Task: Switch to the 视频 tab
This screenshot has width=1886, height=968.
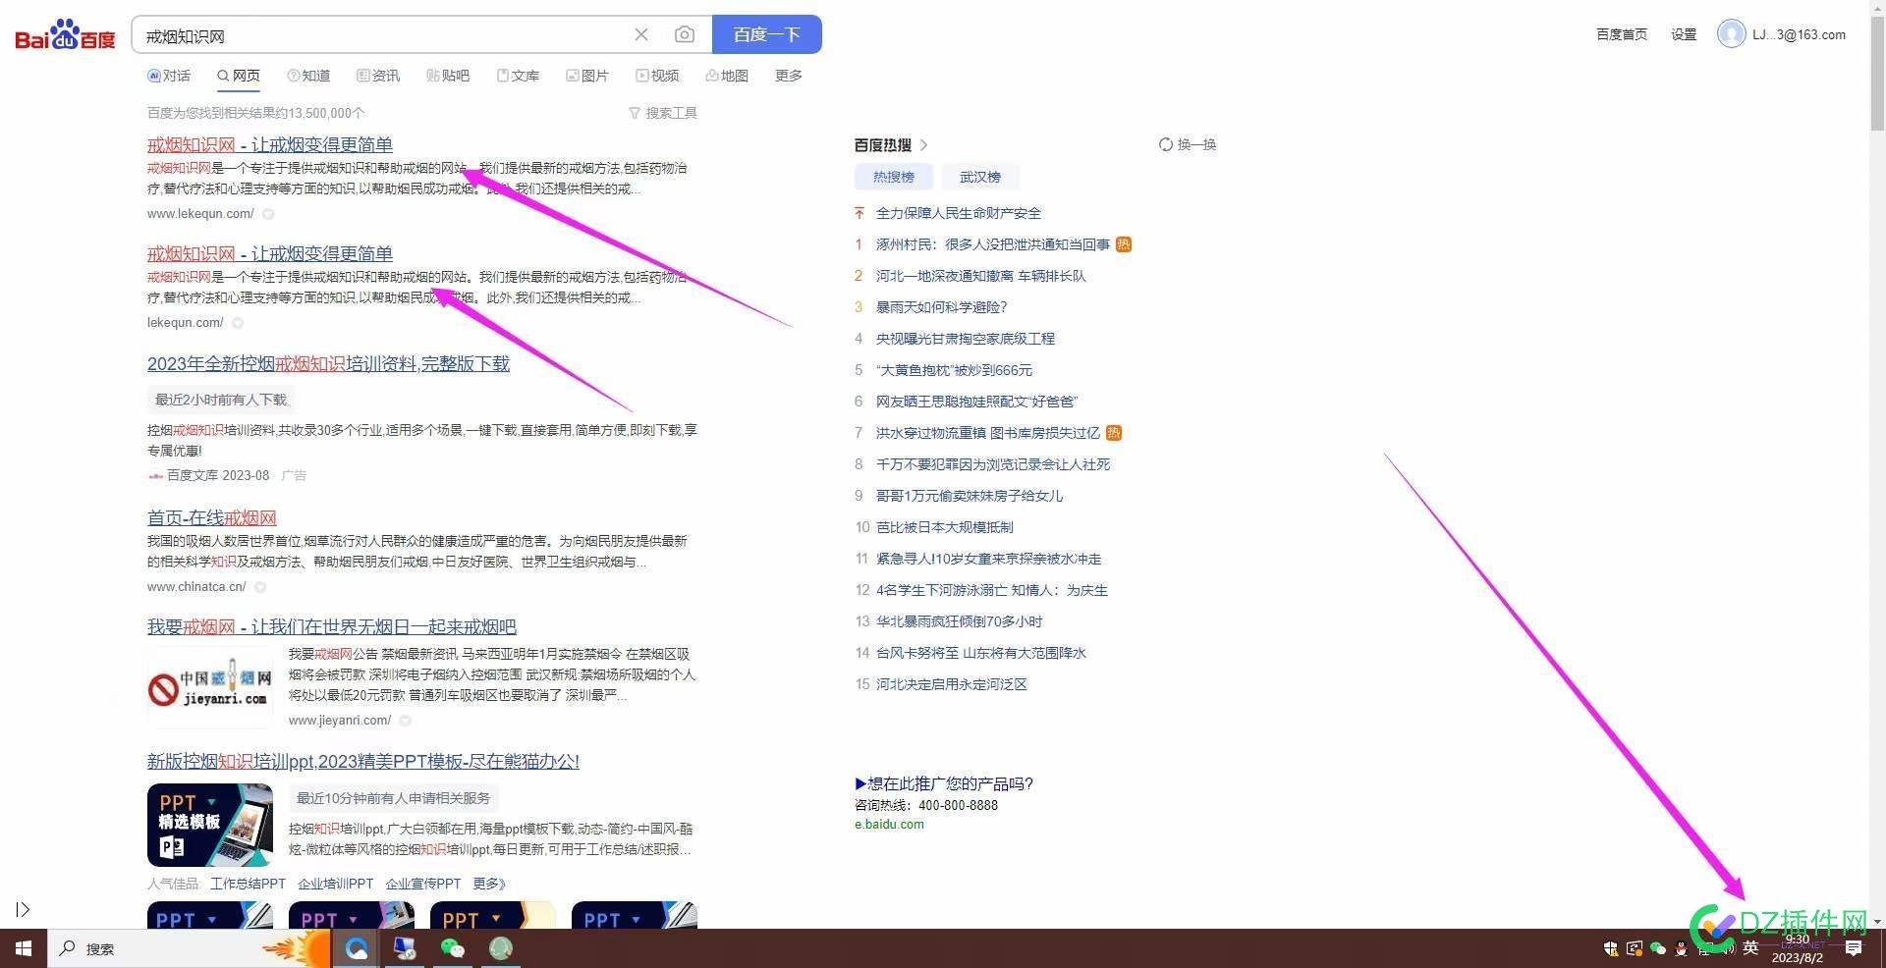Action: [x=657, y=76]
